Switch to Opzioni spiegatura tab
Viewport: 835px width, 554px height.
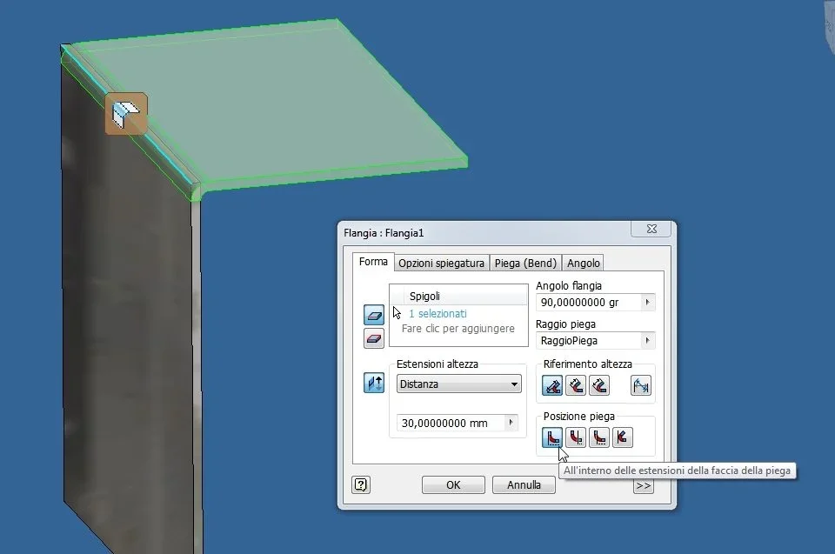[x=442, y=264]
